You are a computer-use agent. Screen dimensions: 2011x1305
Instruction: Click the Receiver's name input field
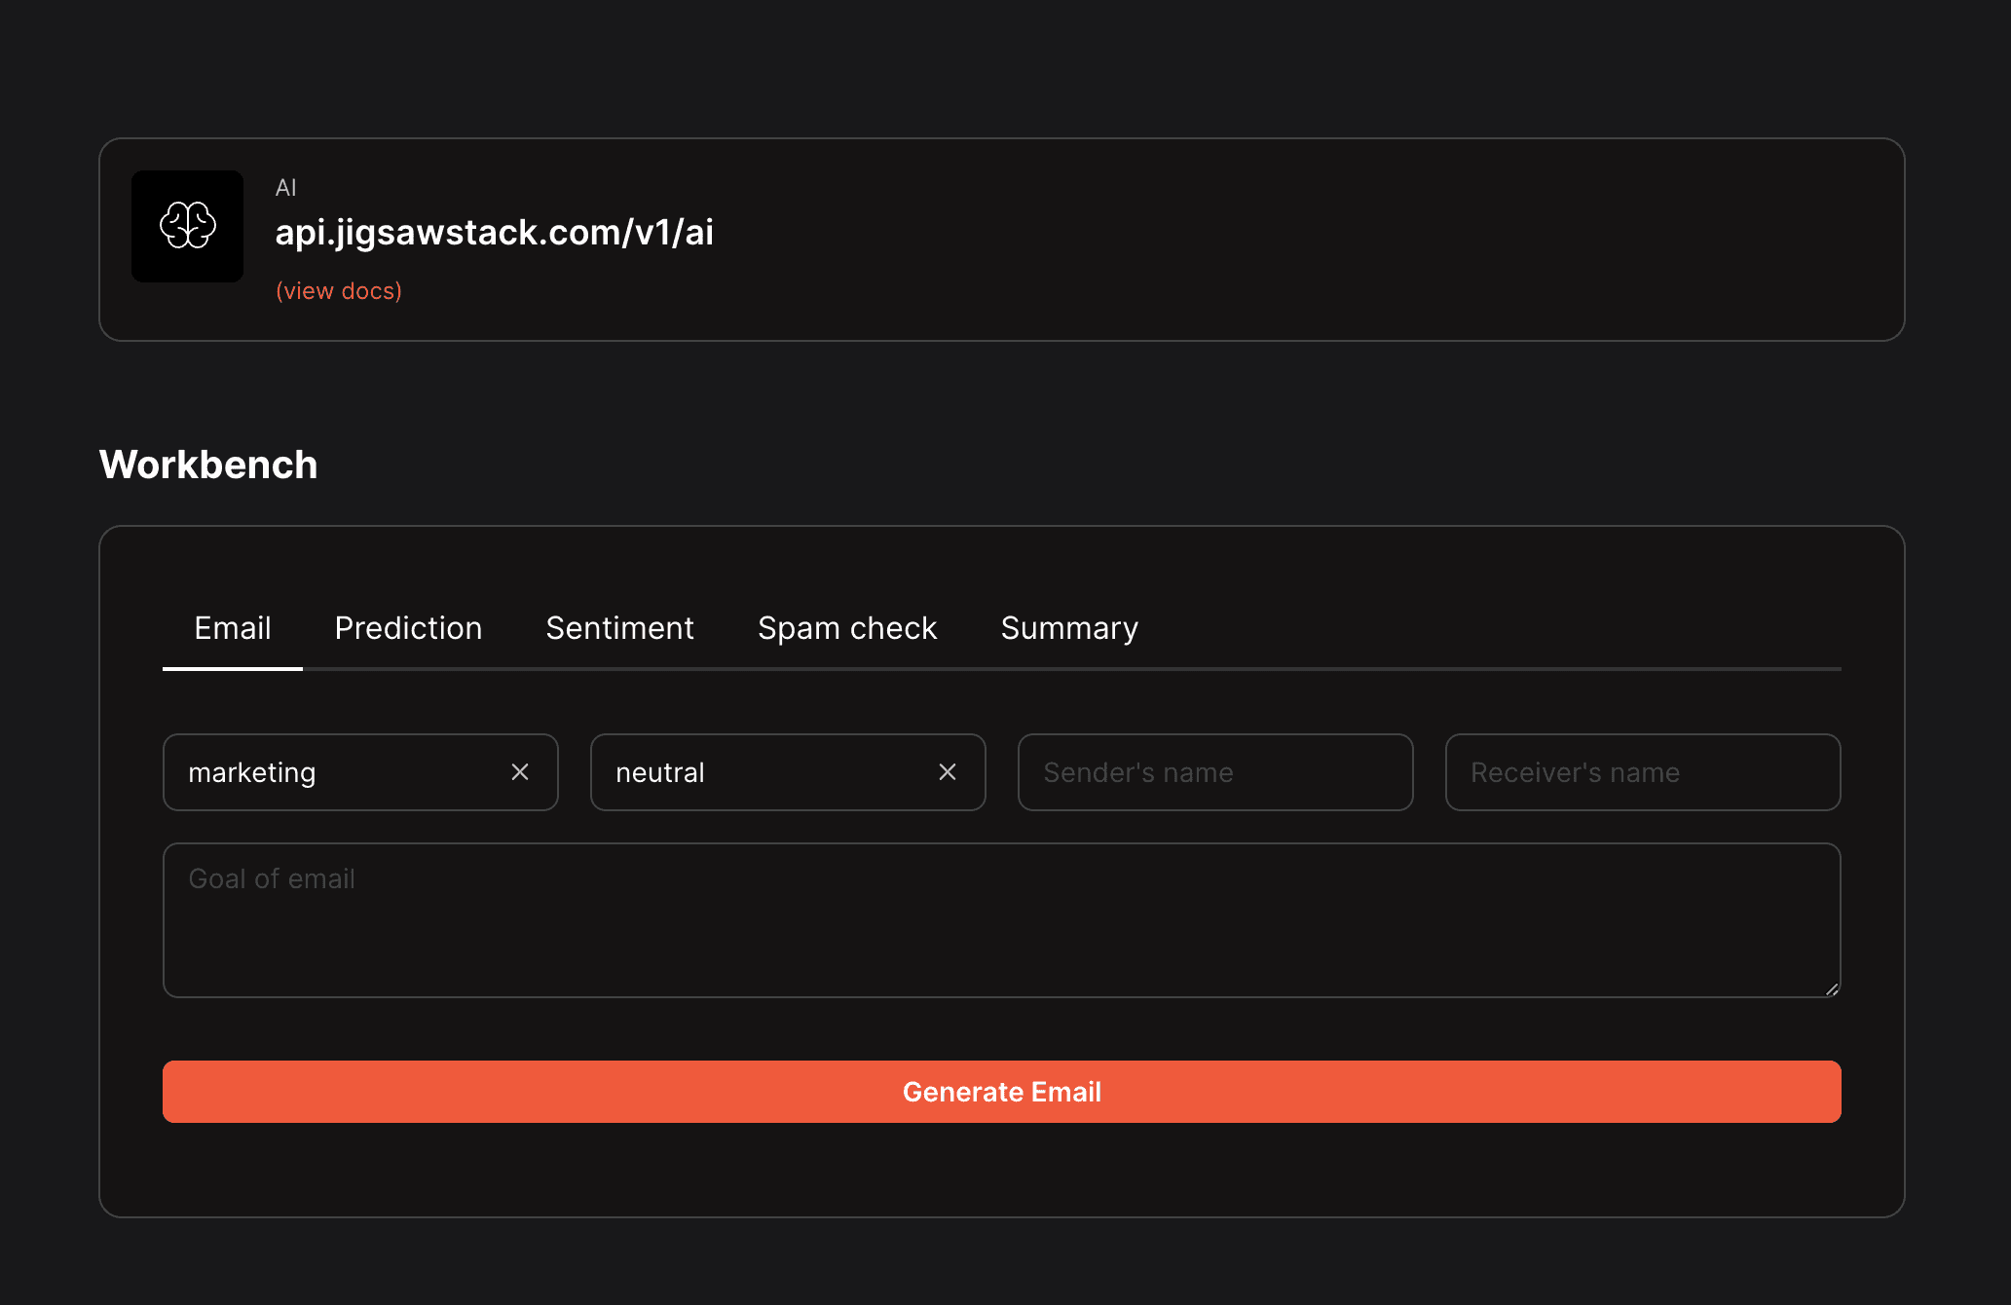click(1641, 771)
